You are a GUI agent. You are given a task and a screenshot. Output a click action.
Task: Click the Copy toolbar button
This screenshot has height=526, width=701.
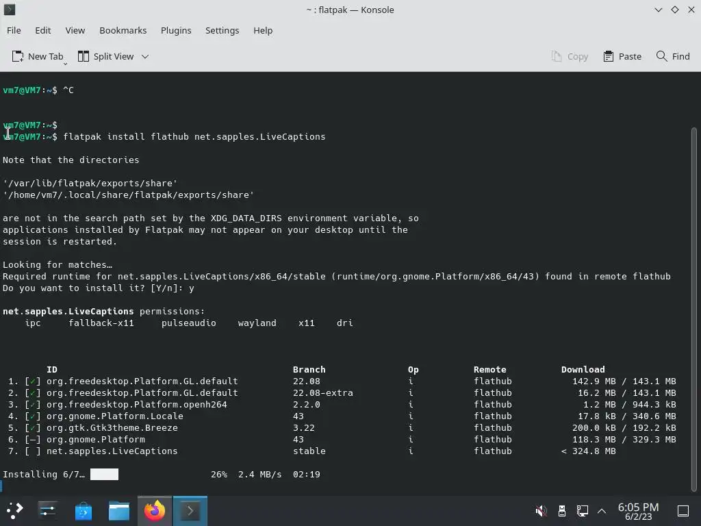click(x=570, y=56)
